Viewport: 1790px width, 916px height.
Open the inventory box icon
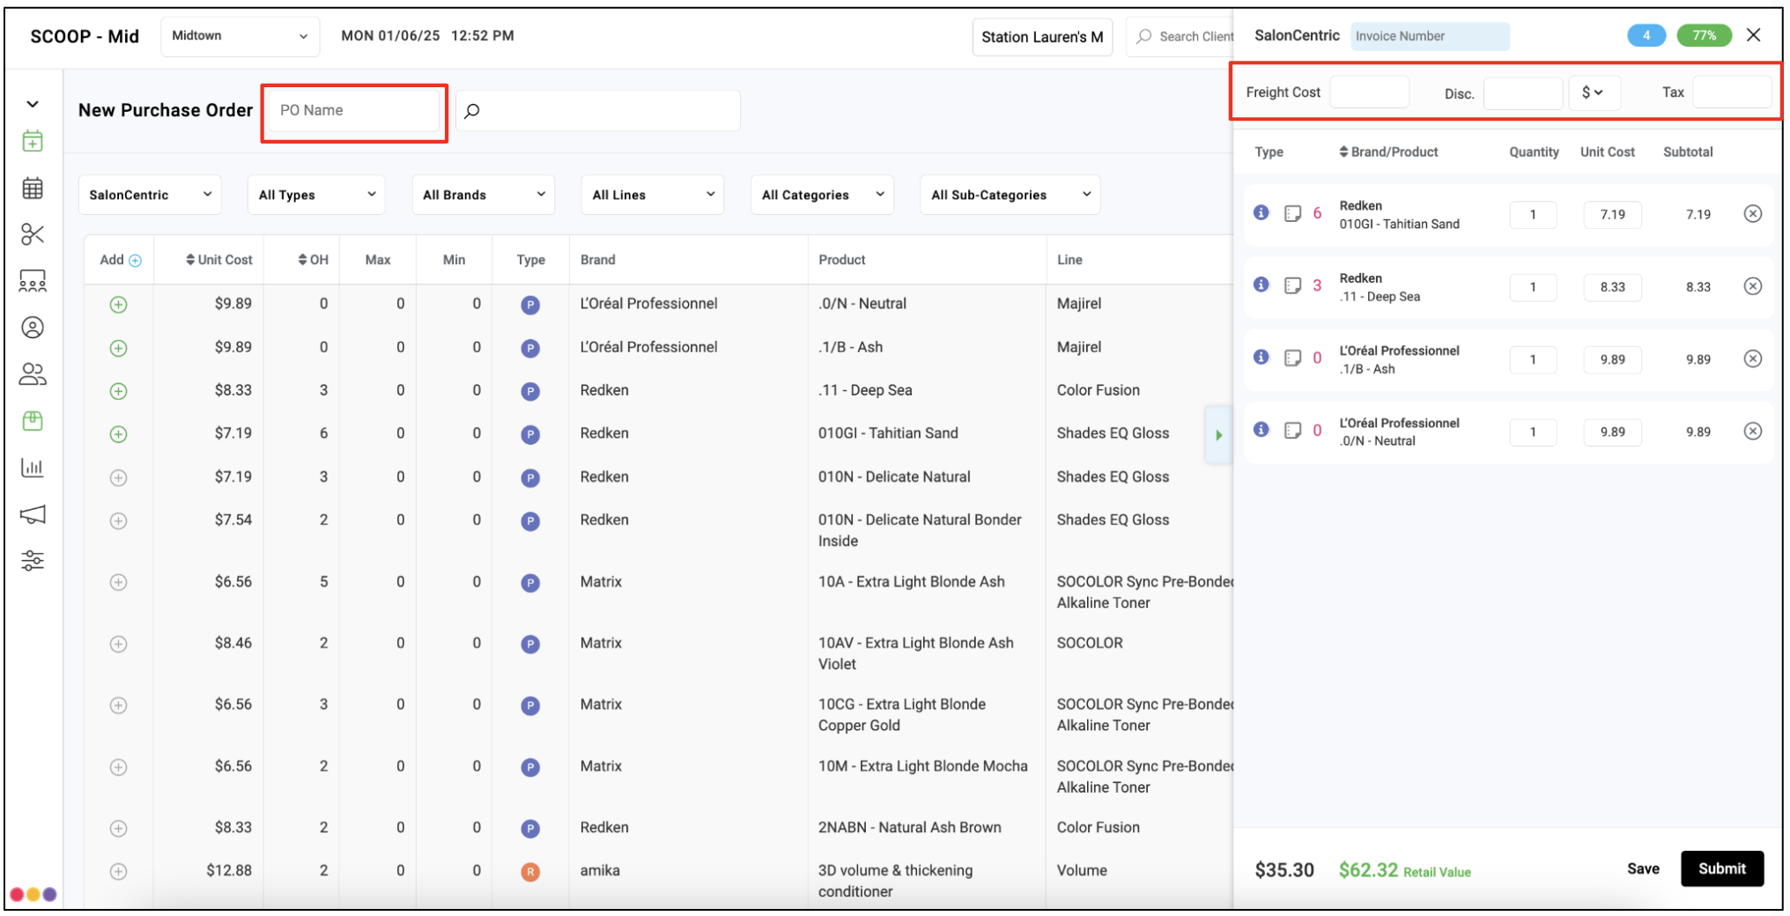click(33, 421)
